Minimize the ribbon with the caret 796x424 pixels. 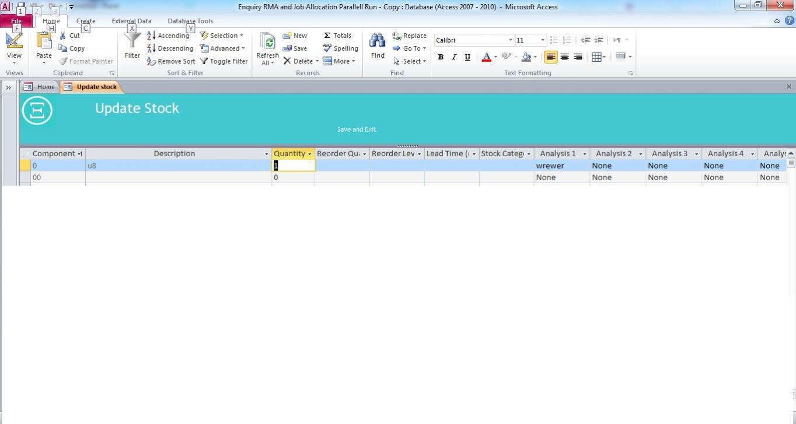(777, 21)
